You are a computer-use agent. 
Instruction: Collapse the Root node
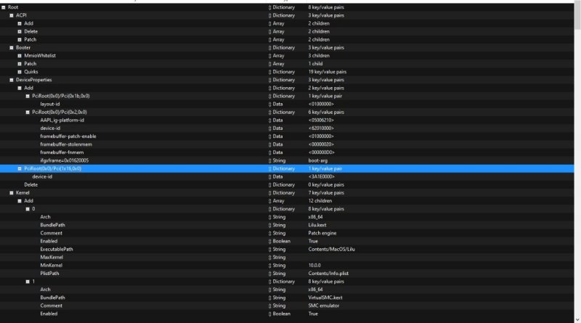click(4, 7)
